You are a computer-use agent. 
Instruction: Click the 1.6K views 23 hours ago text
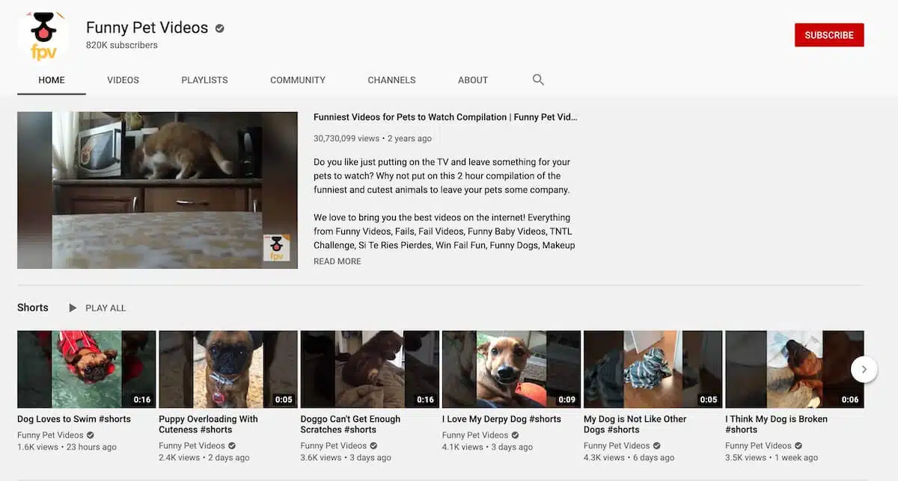[x=67, y=447]
